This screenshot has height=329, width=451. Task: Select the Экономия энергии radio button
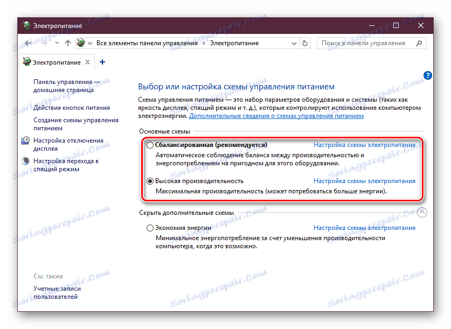pyautogui.click(x=150, y=228)
